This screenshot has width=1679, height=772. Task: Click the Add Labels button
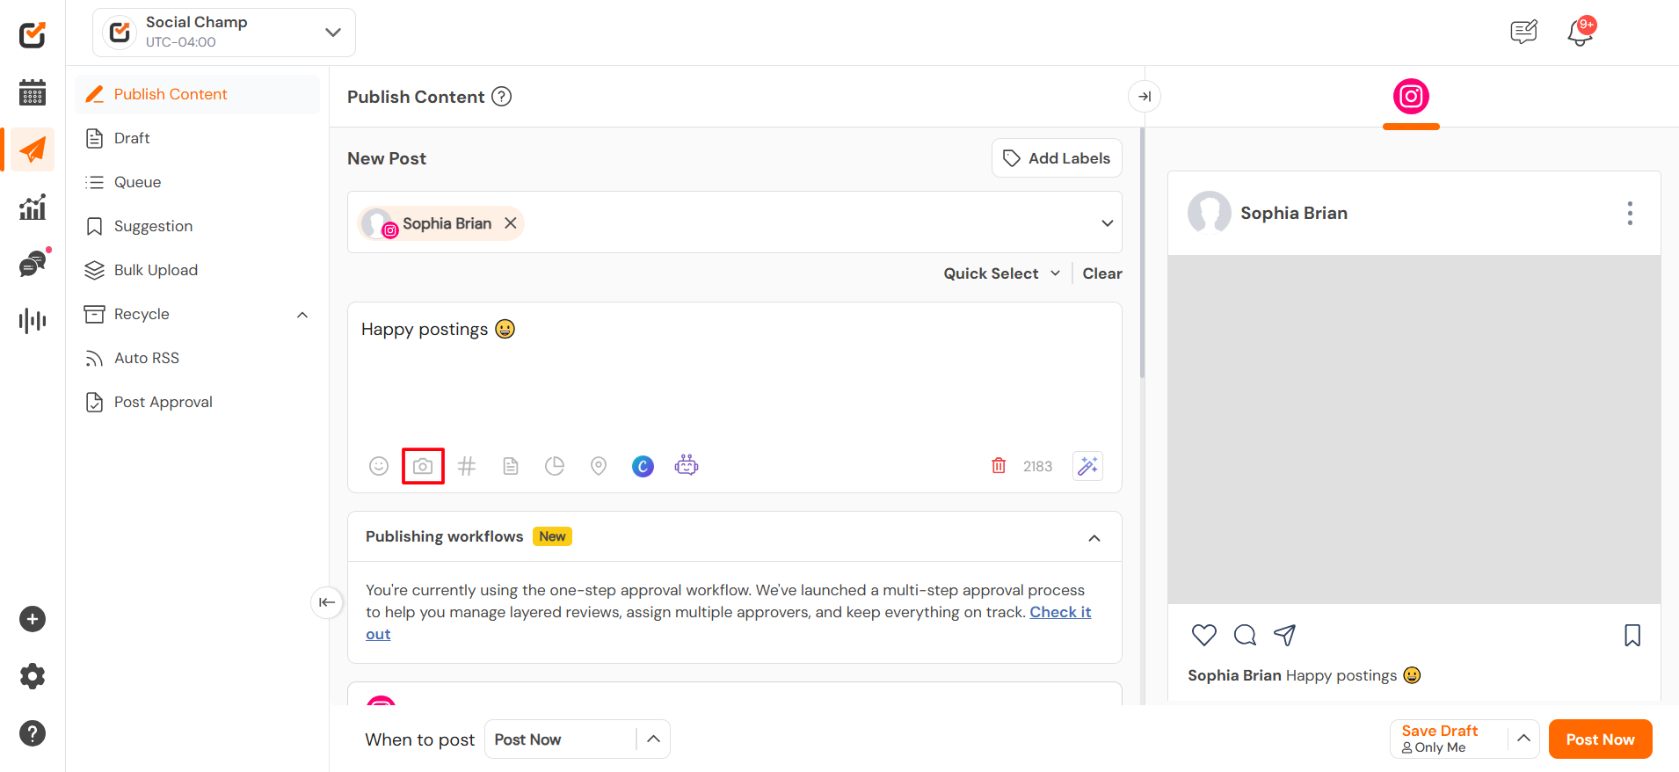click(x=1057, y=158)
